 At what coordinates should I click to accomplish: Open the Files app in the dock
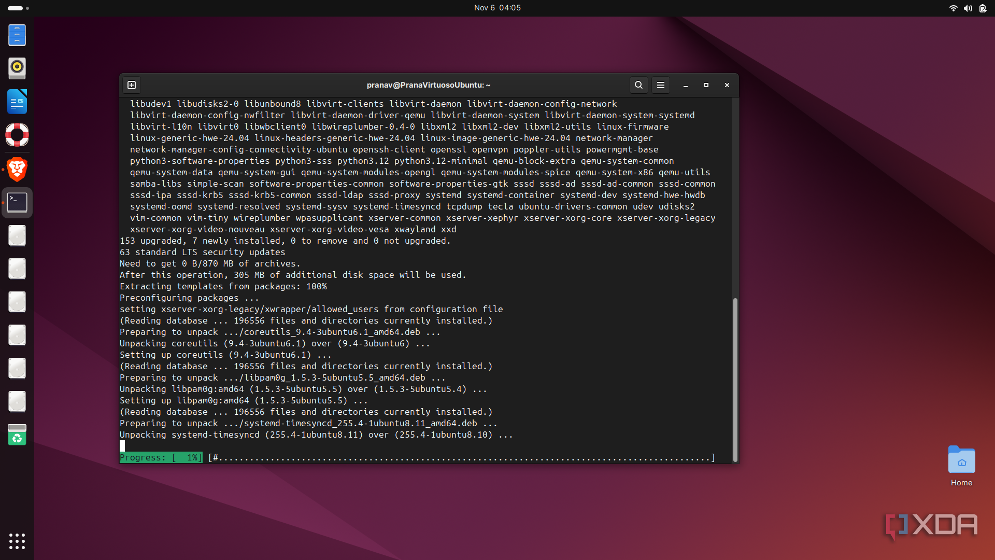(17, 35)
